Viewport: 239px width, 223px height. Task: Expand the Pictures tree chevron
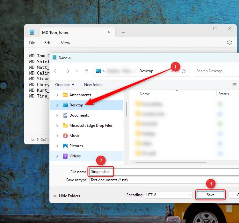(x=57, y=146)
